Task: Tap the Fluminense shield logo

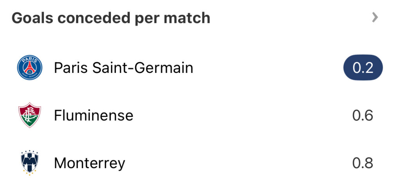Action: [30, 115]
